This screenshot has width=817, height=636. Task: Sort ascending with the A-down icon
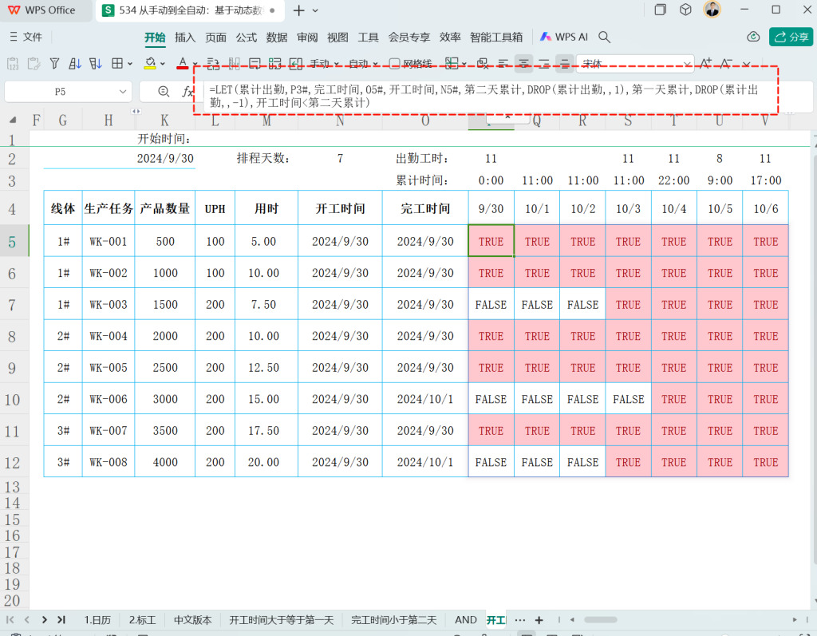75,64
